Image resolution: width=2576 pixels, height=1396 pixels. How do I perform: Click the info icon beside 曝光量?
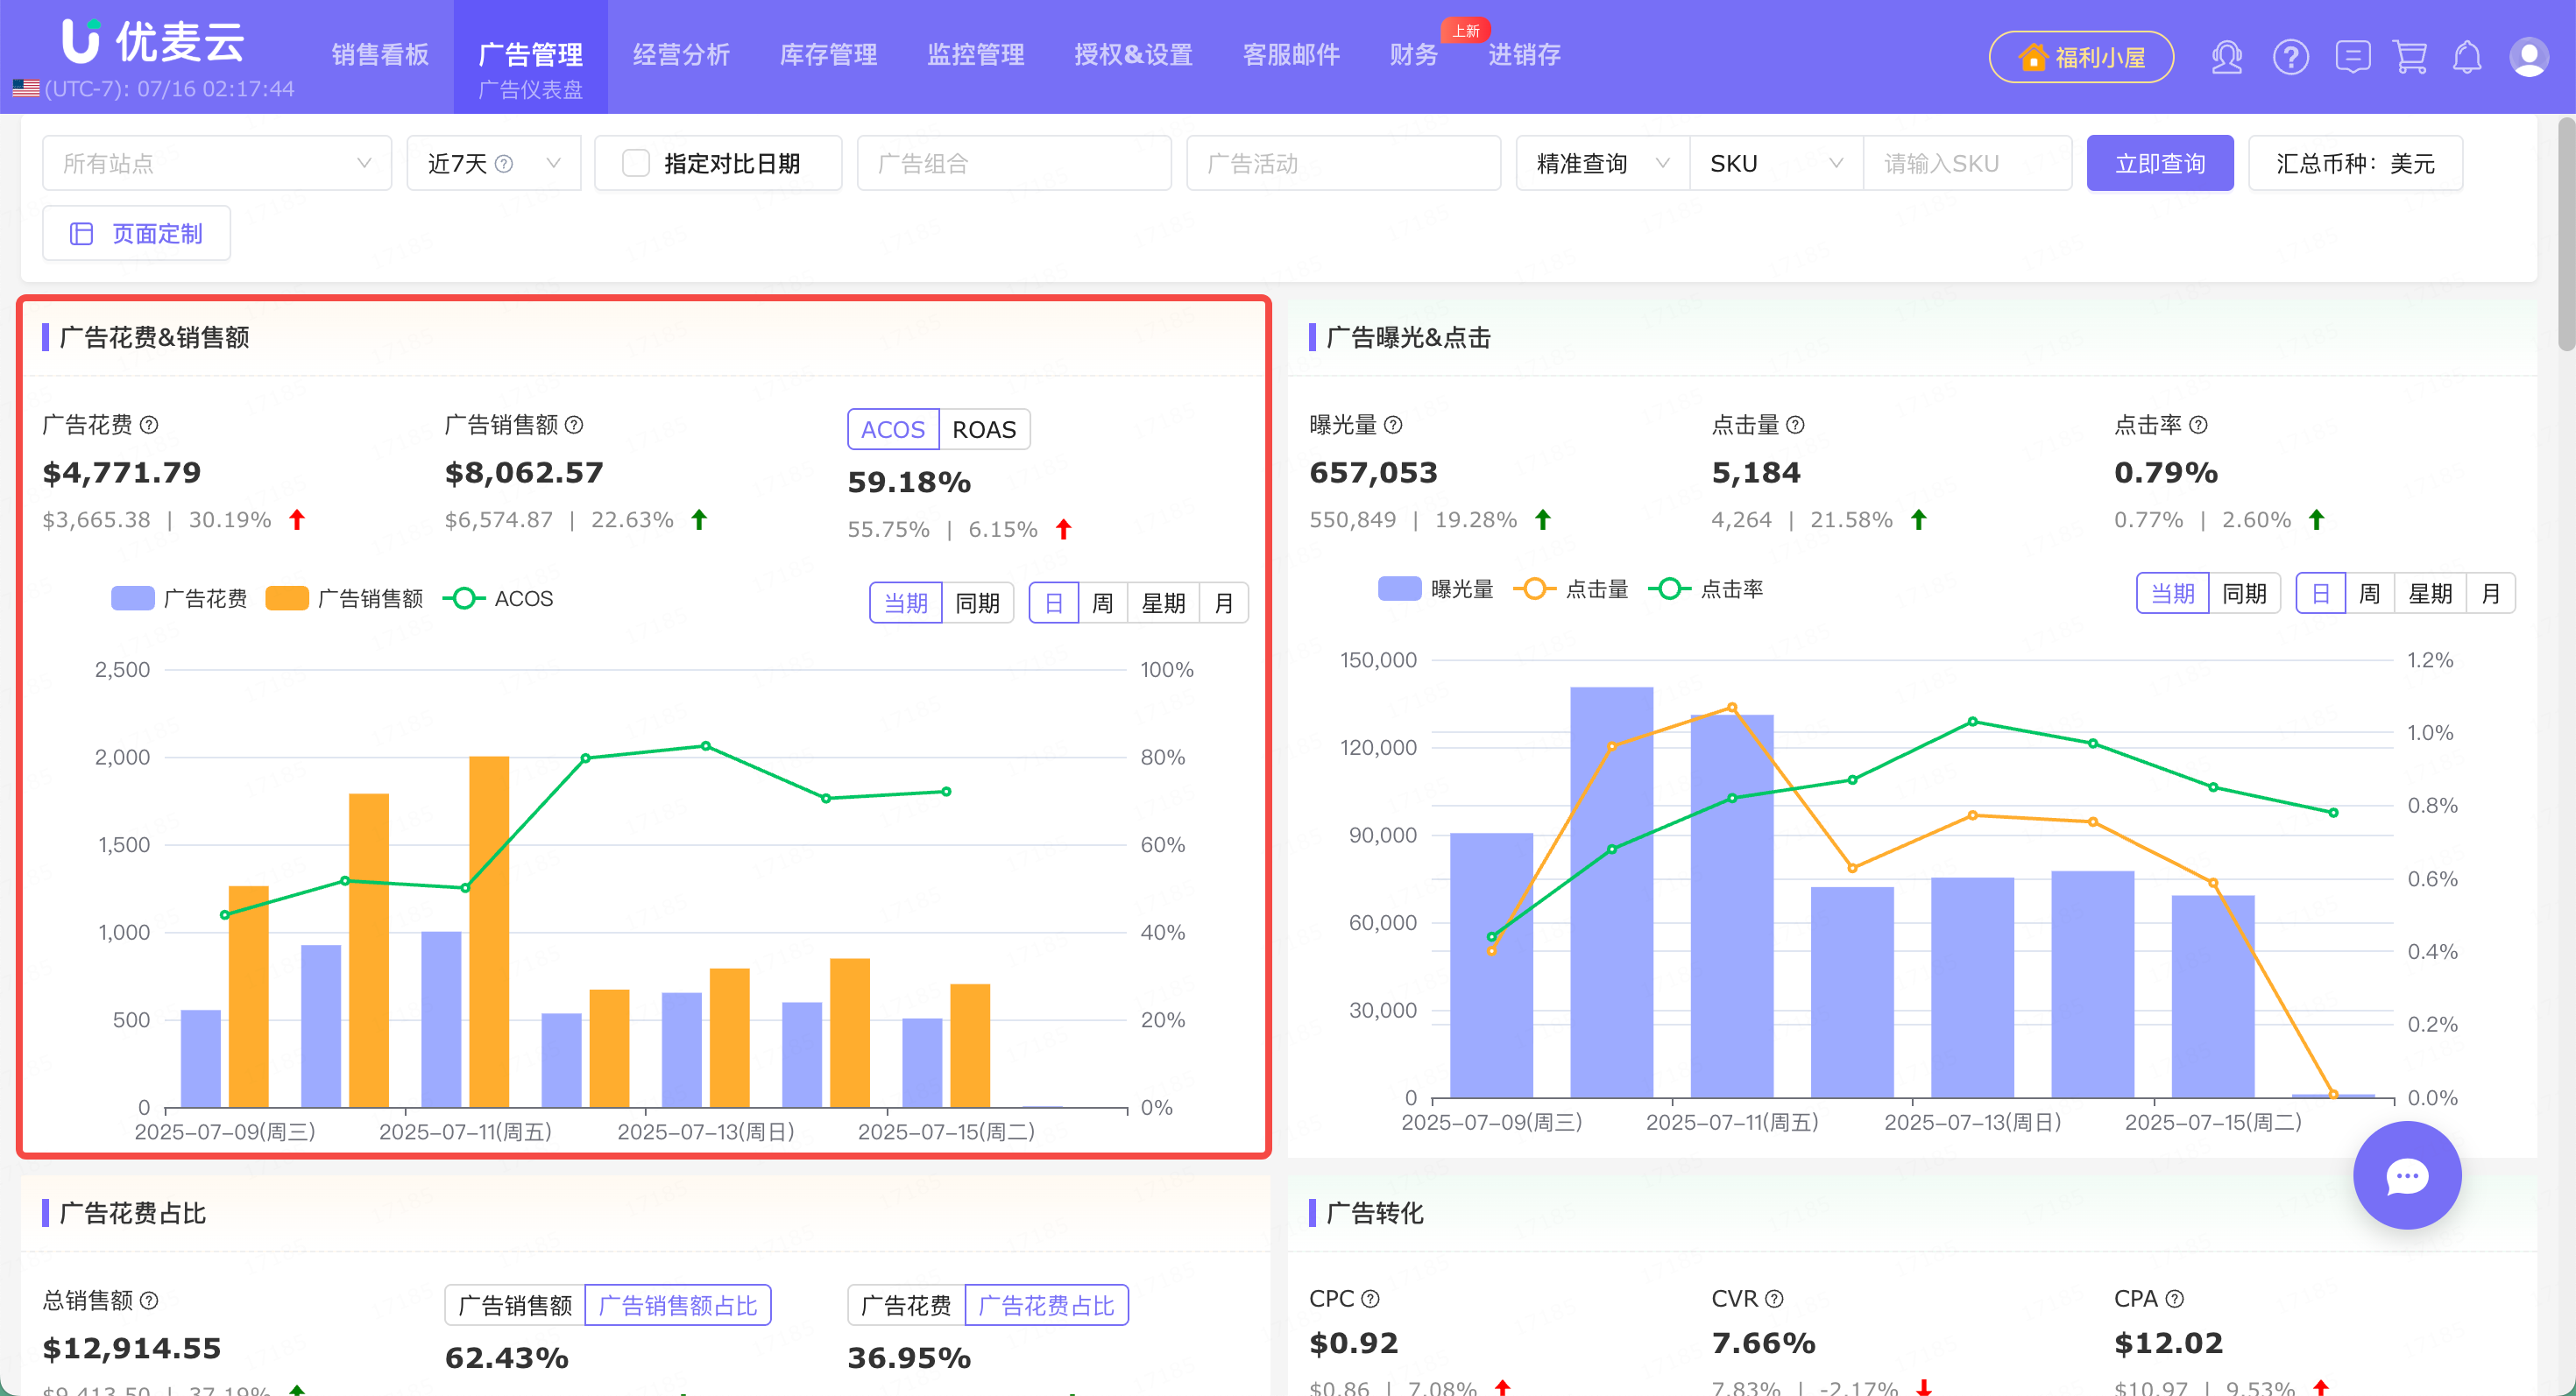pyautogui.click(x=1393, y=425)
